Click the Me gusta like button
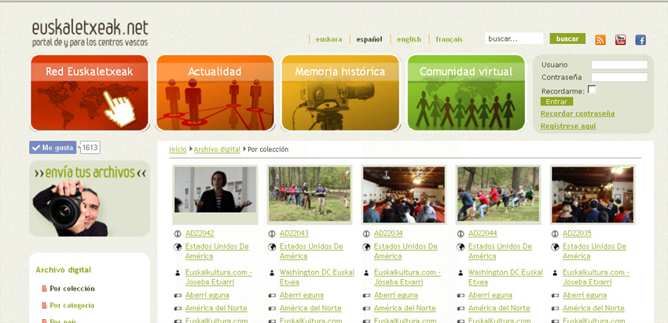The width and height of the screenshot is (668, 323). [x=53, y=148]
